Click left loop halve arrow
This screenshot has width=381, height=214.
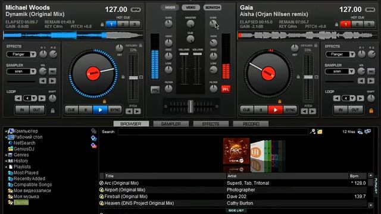(18, 98)
